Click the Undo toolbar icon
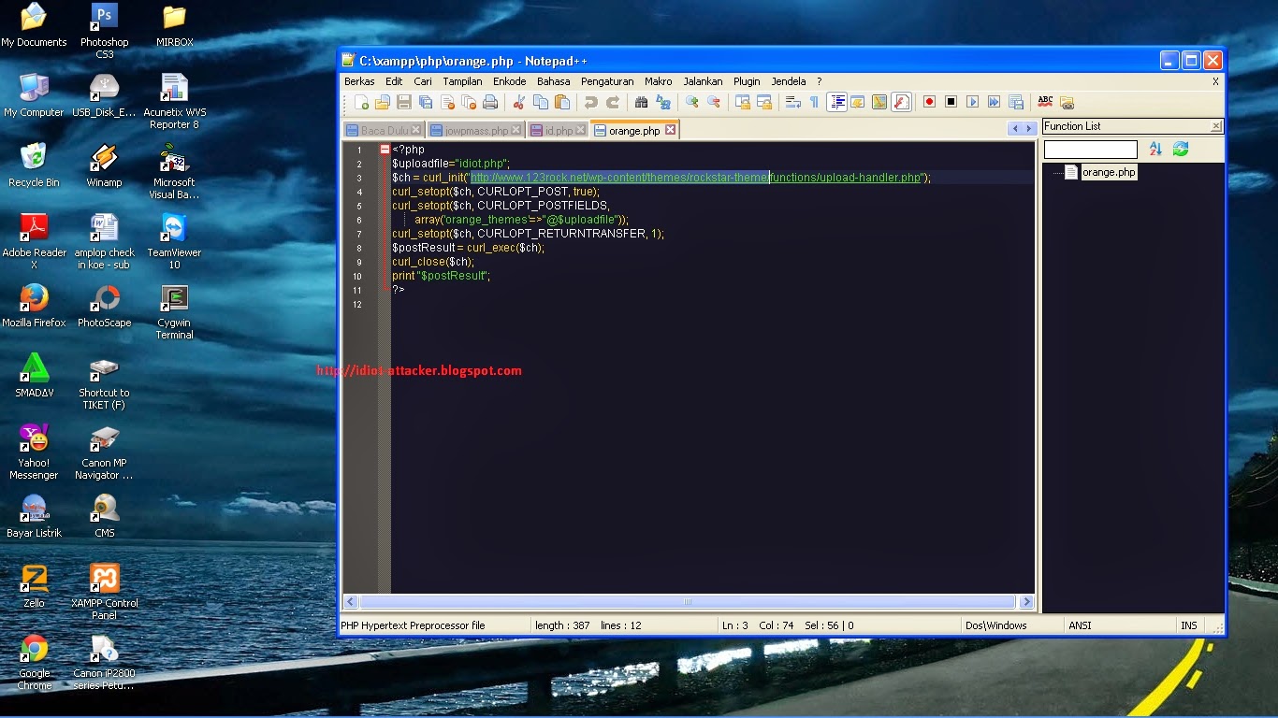 tap(591, 102)
